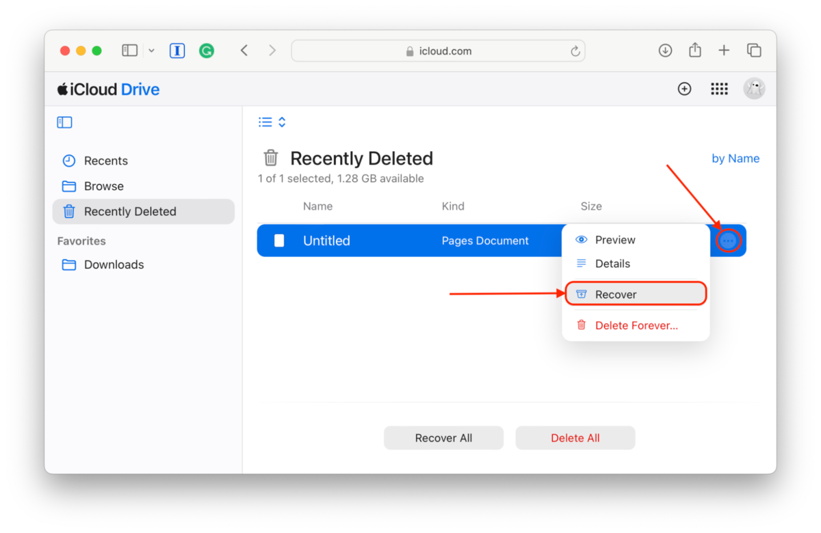Collapse the iCloud Drive sidebar panel icon
Image resolution: width=821 pixels, height=533 pixels.
64,122
